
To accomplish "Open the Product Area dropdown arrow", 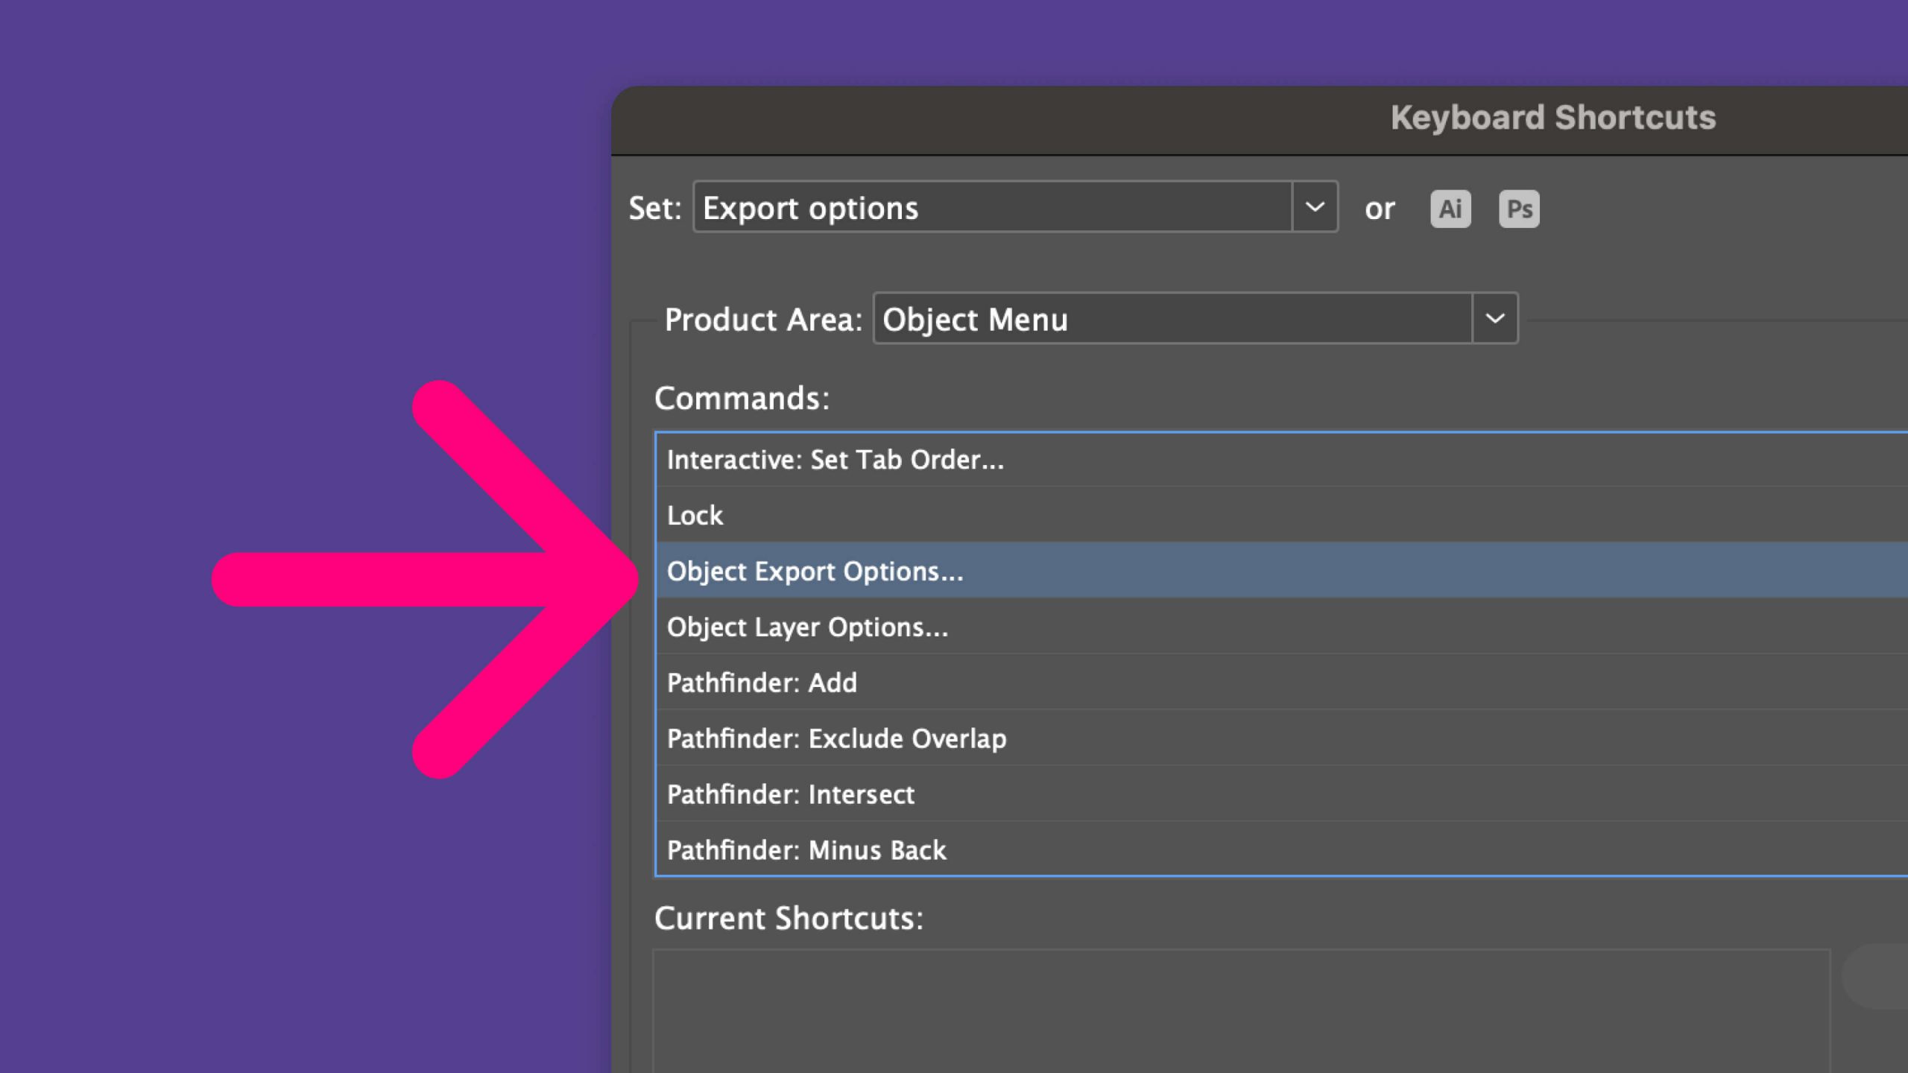I will tap(1494, 319).
